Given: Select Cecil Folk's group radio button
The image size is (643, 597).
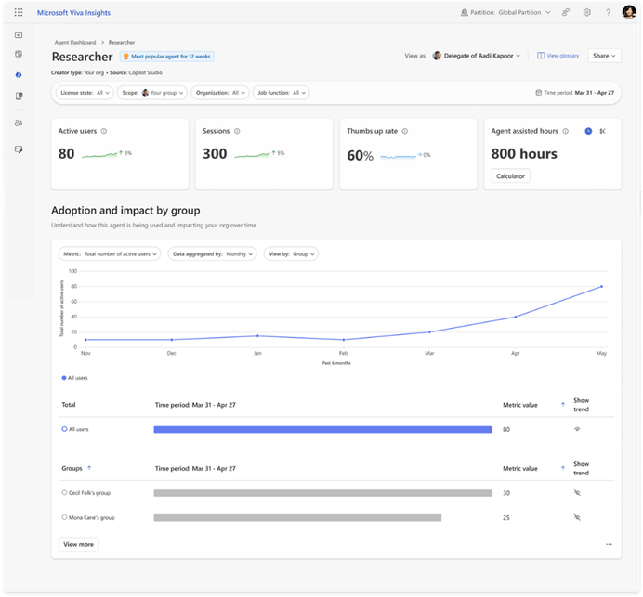Looking at the screenshot, I should click(x=64, y=492).
